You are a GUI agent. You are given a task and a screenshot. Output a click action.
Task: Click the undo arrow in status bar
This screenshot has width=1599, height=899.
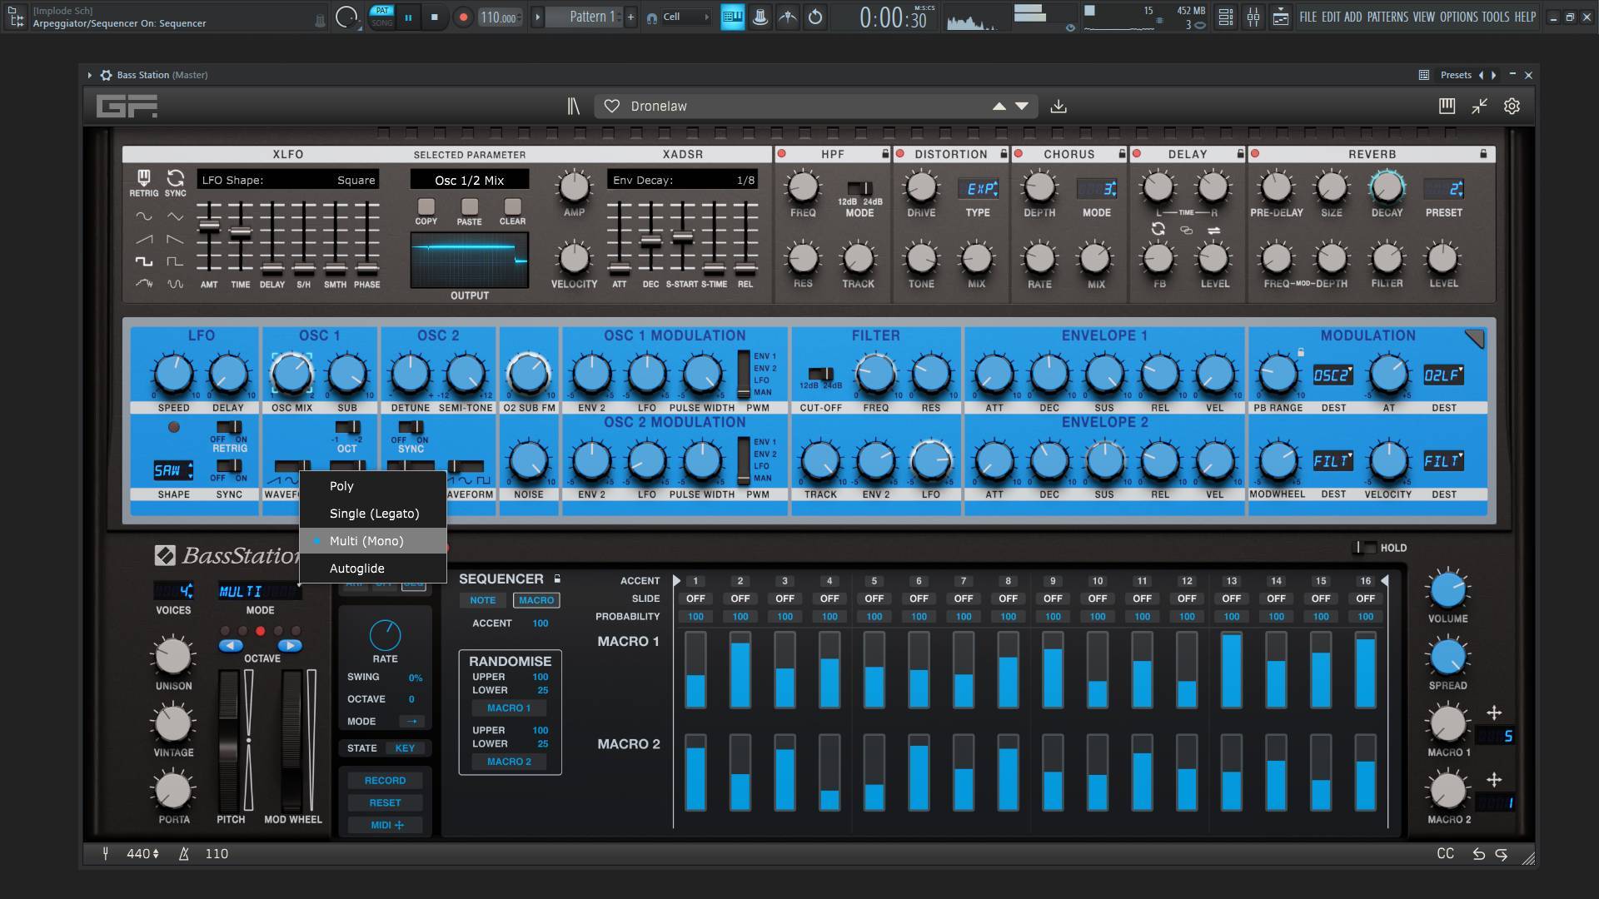pyautogui.click(x=1478, y=854)
